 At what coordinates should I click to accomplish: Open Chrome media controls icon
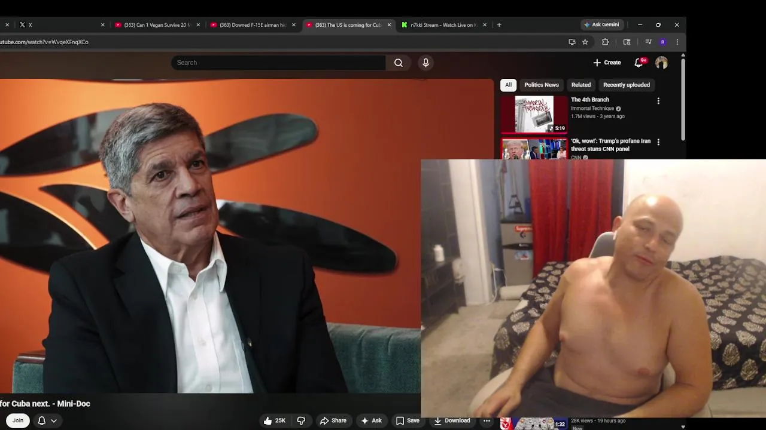point(648,42)
